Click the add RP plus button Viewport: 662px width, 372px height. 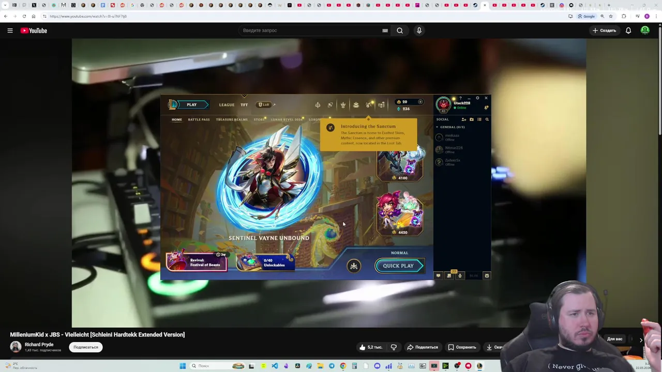pos(420,102)
